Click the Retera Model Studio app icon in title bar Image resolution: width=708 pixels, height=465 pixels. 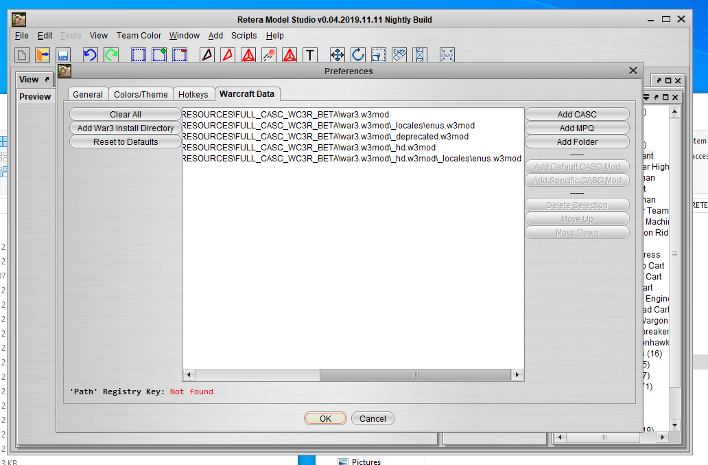coord(19,19)
